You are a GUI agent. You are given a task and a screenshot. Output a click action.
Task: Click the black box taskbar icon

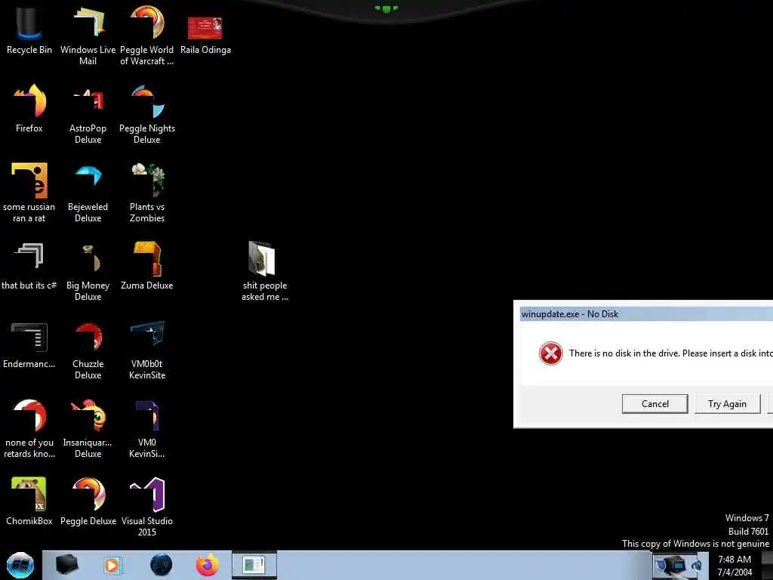[66, 565]
